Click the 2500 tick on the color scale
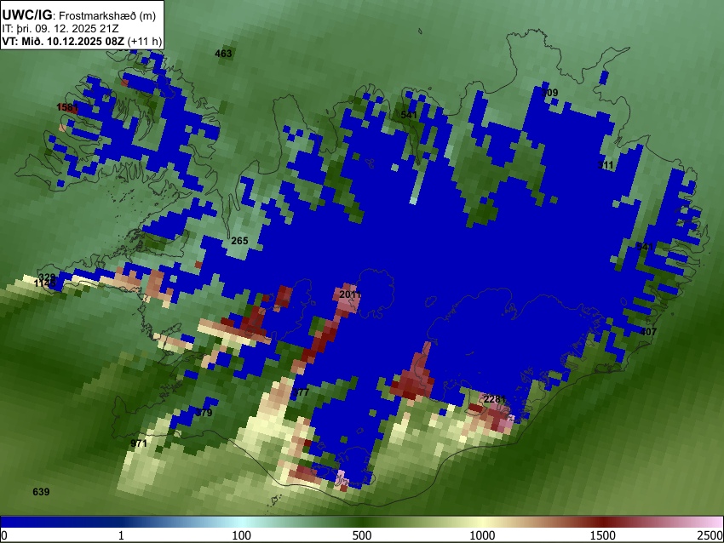This screenshot has height=543, width=724. click(x=710, y=535)
